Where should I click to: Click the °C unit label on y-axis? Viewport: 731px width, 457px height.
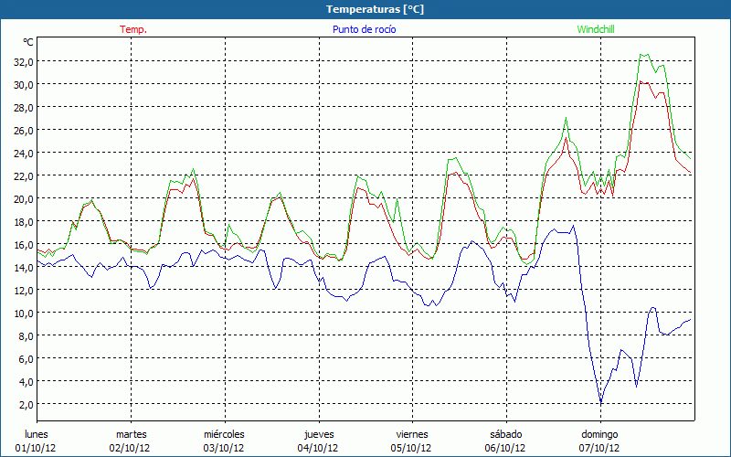28,42
